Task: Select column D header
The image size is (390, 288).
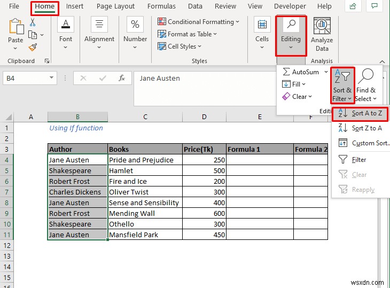Action: click(x=204, y=116)
